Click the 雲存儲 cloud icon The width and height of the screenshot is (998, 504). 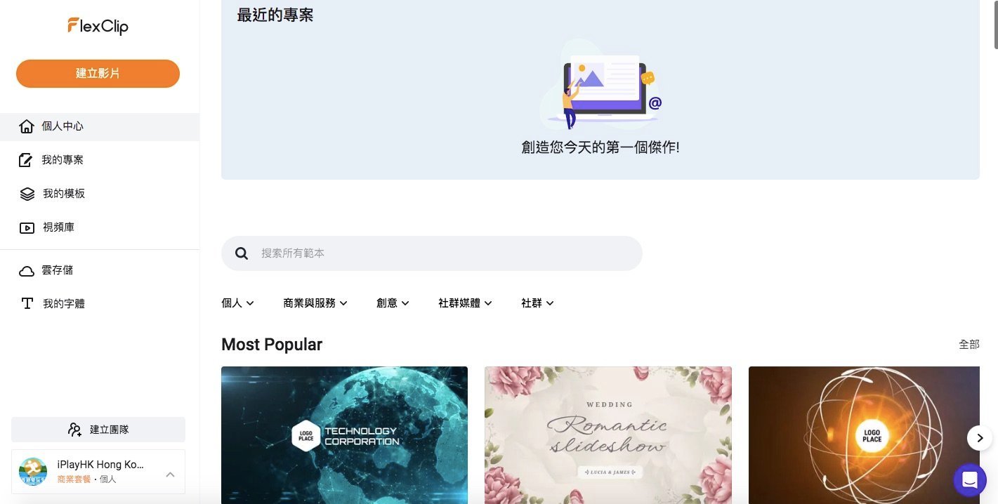pyautogui.click(x=27, y=270)
